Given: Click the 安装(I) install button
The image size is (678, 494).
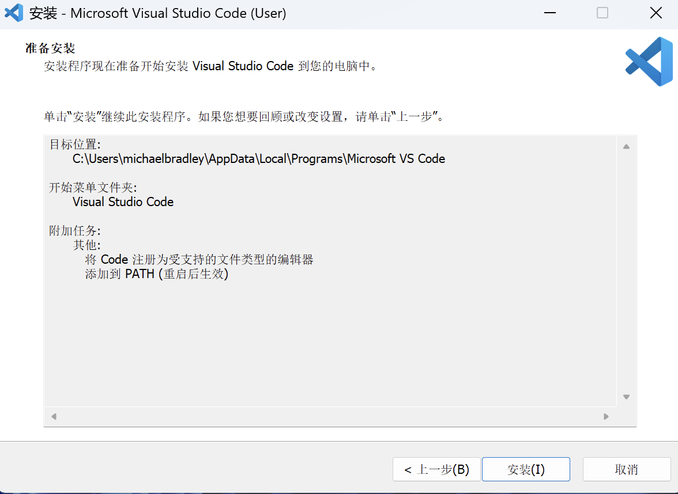Looking at the screenshot, I should [526, 469].
